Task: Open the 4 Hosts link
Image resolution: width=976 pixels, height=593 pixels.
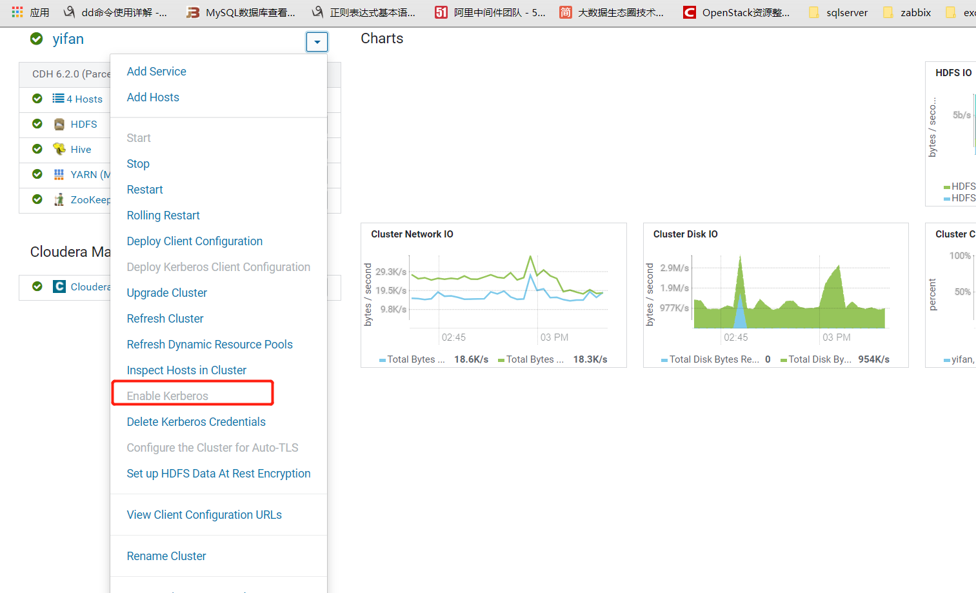Action: pyautogui.click(x=85, y=99)
